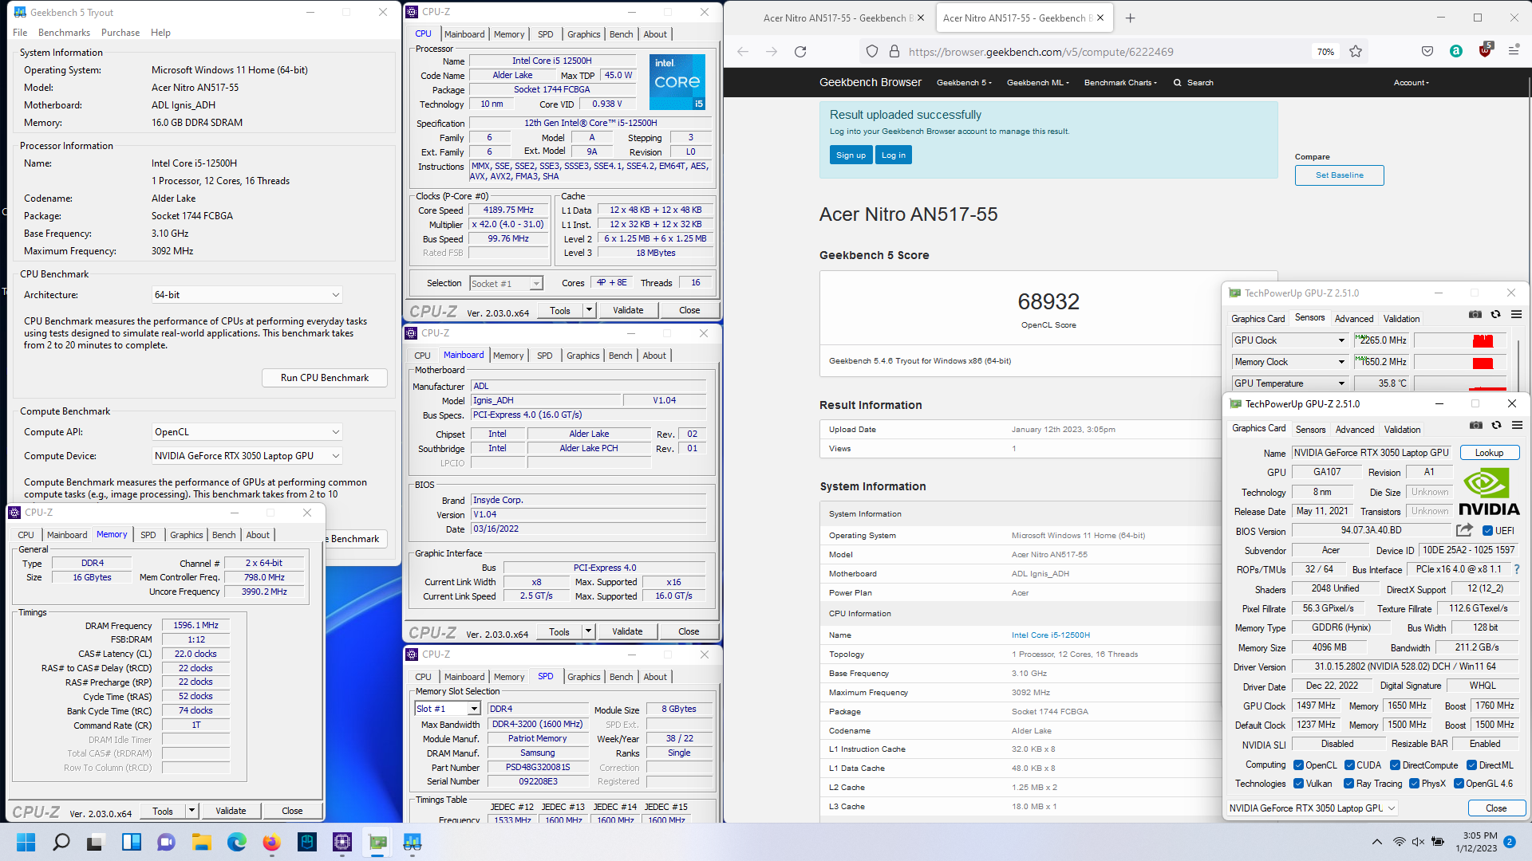Open Socket #1 selection dropdown in CPU-Z

pos(506,284)
